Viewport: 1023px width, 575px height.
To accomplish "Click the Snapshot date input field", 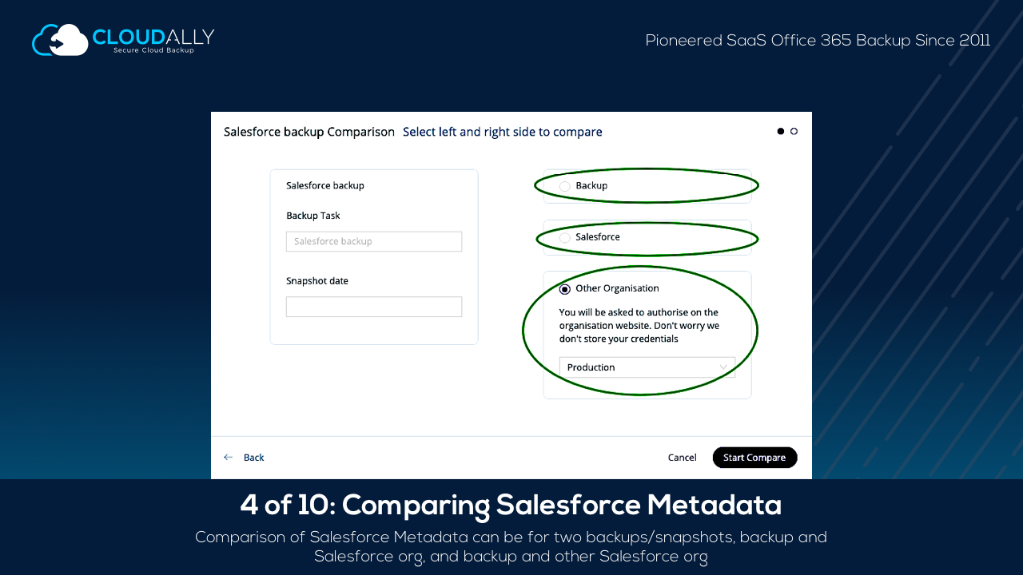I will (374, 306).
